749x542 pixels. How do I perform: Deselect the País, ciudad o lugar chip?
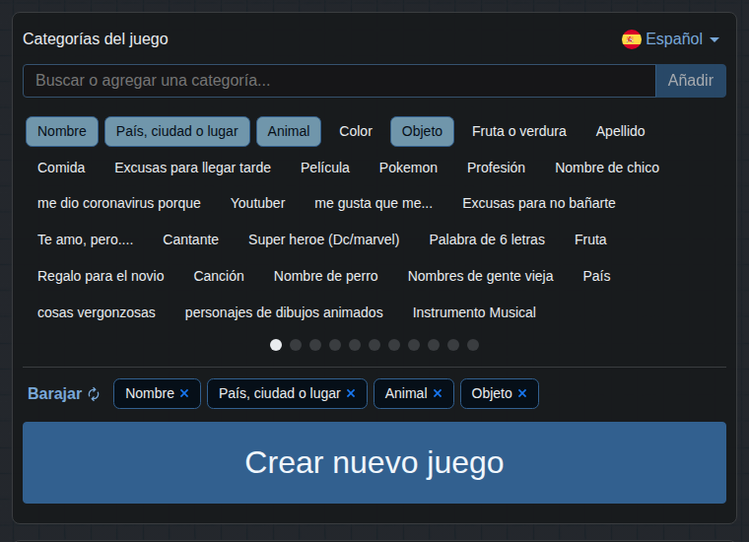[177, 131]
